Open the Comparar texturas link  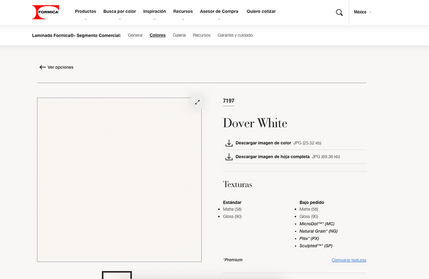(349, 260)
